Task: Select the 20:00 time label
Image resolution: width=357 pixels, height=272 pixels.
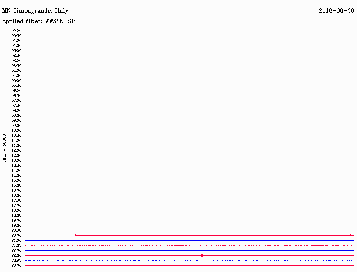Action: pyautogui.click(x=16, y=230)
